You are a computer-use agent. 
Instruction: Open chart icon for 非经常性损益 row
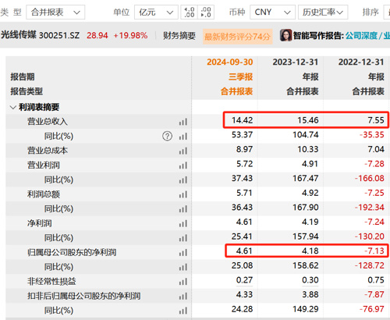183,282
